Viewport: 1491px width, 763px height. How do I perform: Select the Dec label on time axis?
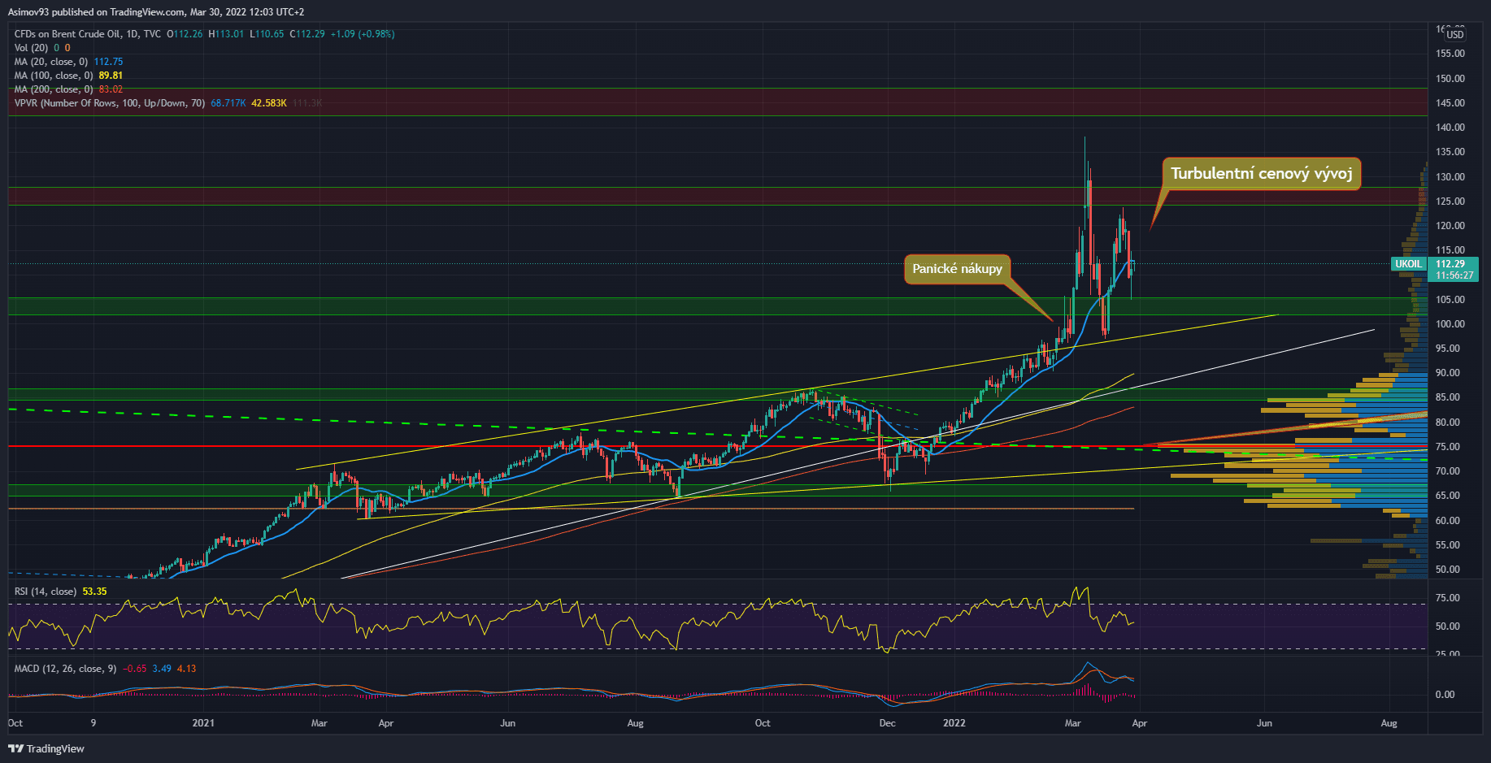point(887,723)
